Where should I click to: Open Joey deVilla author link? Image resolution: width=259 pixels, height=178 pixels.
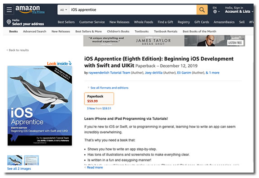coord(153,73)
